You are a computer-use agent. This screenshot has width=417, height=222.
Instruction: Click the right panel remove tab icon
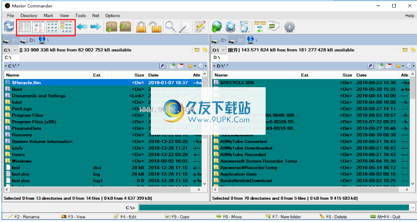pyautogui.click(x=389, y=66)
